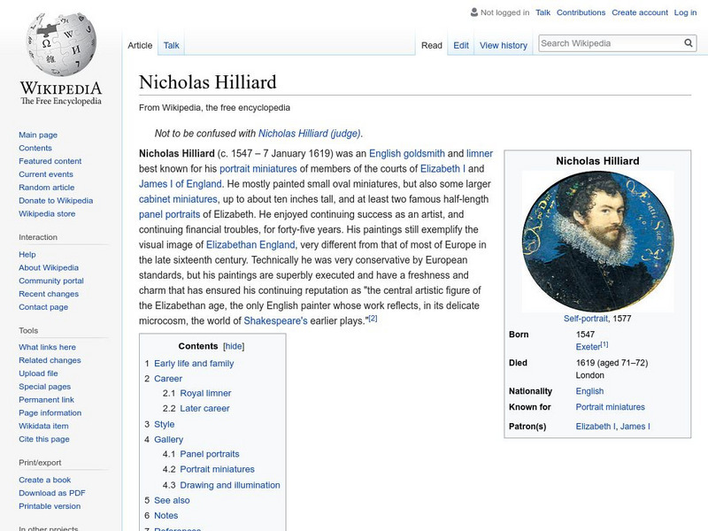Image resolution: width=708 pixels, height=531 pixels.
Task: Open Elizabeth I link in the paragraph
Action: [x=443, y=169]
